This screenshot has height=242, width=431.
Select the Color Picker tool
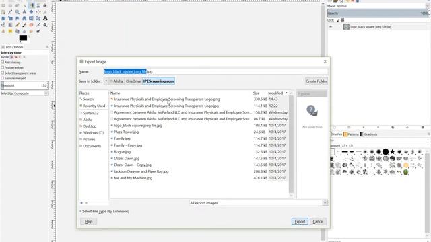[10, 12]
